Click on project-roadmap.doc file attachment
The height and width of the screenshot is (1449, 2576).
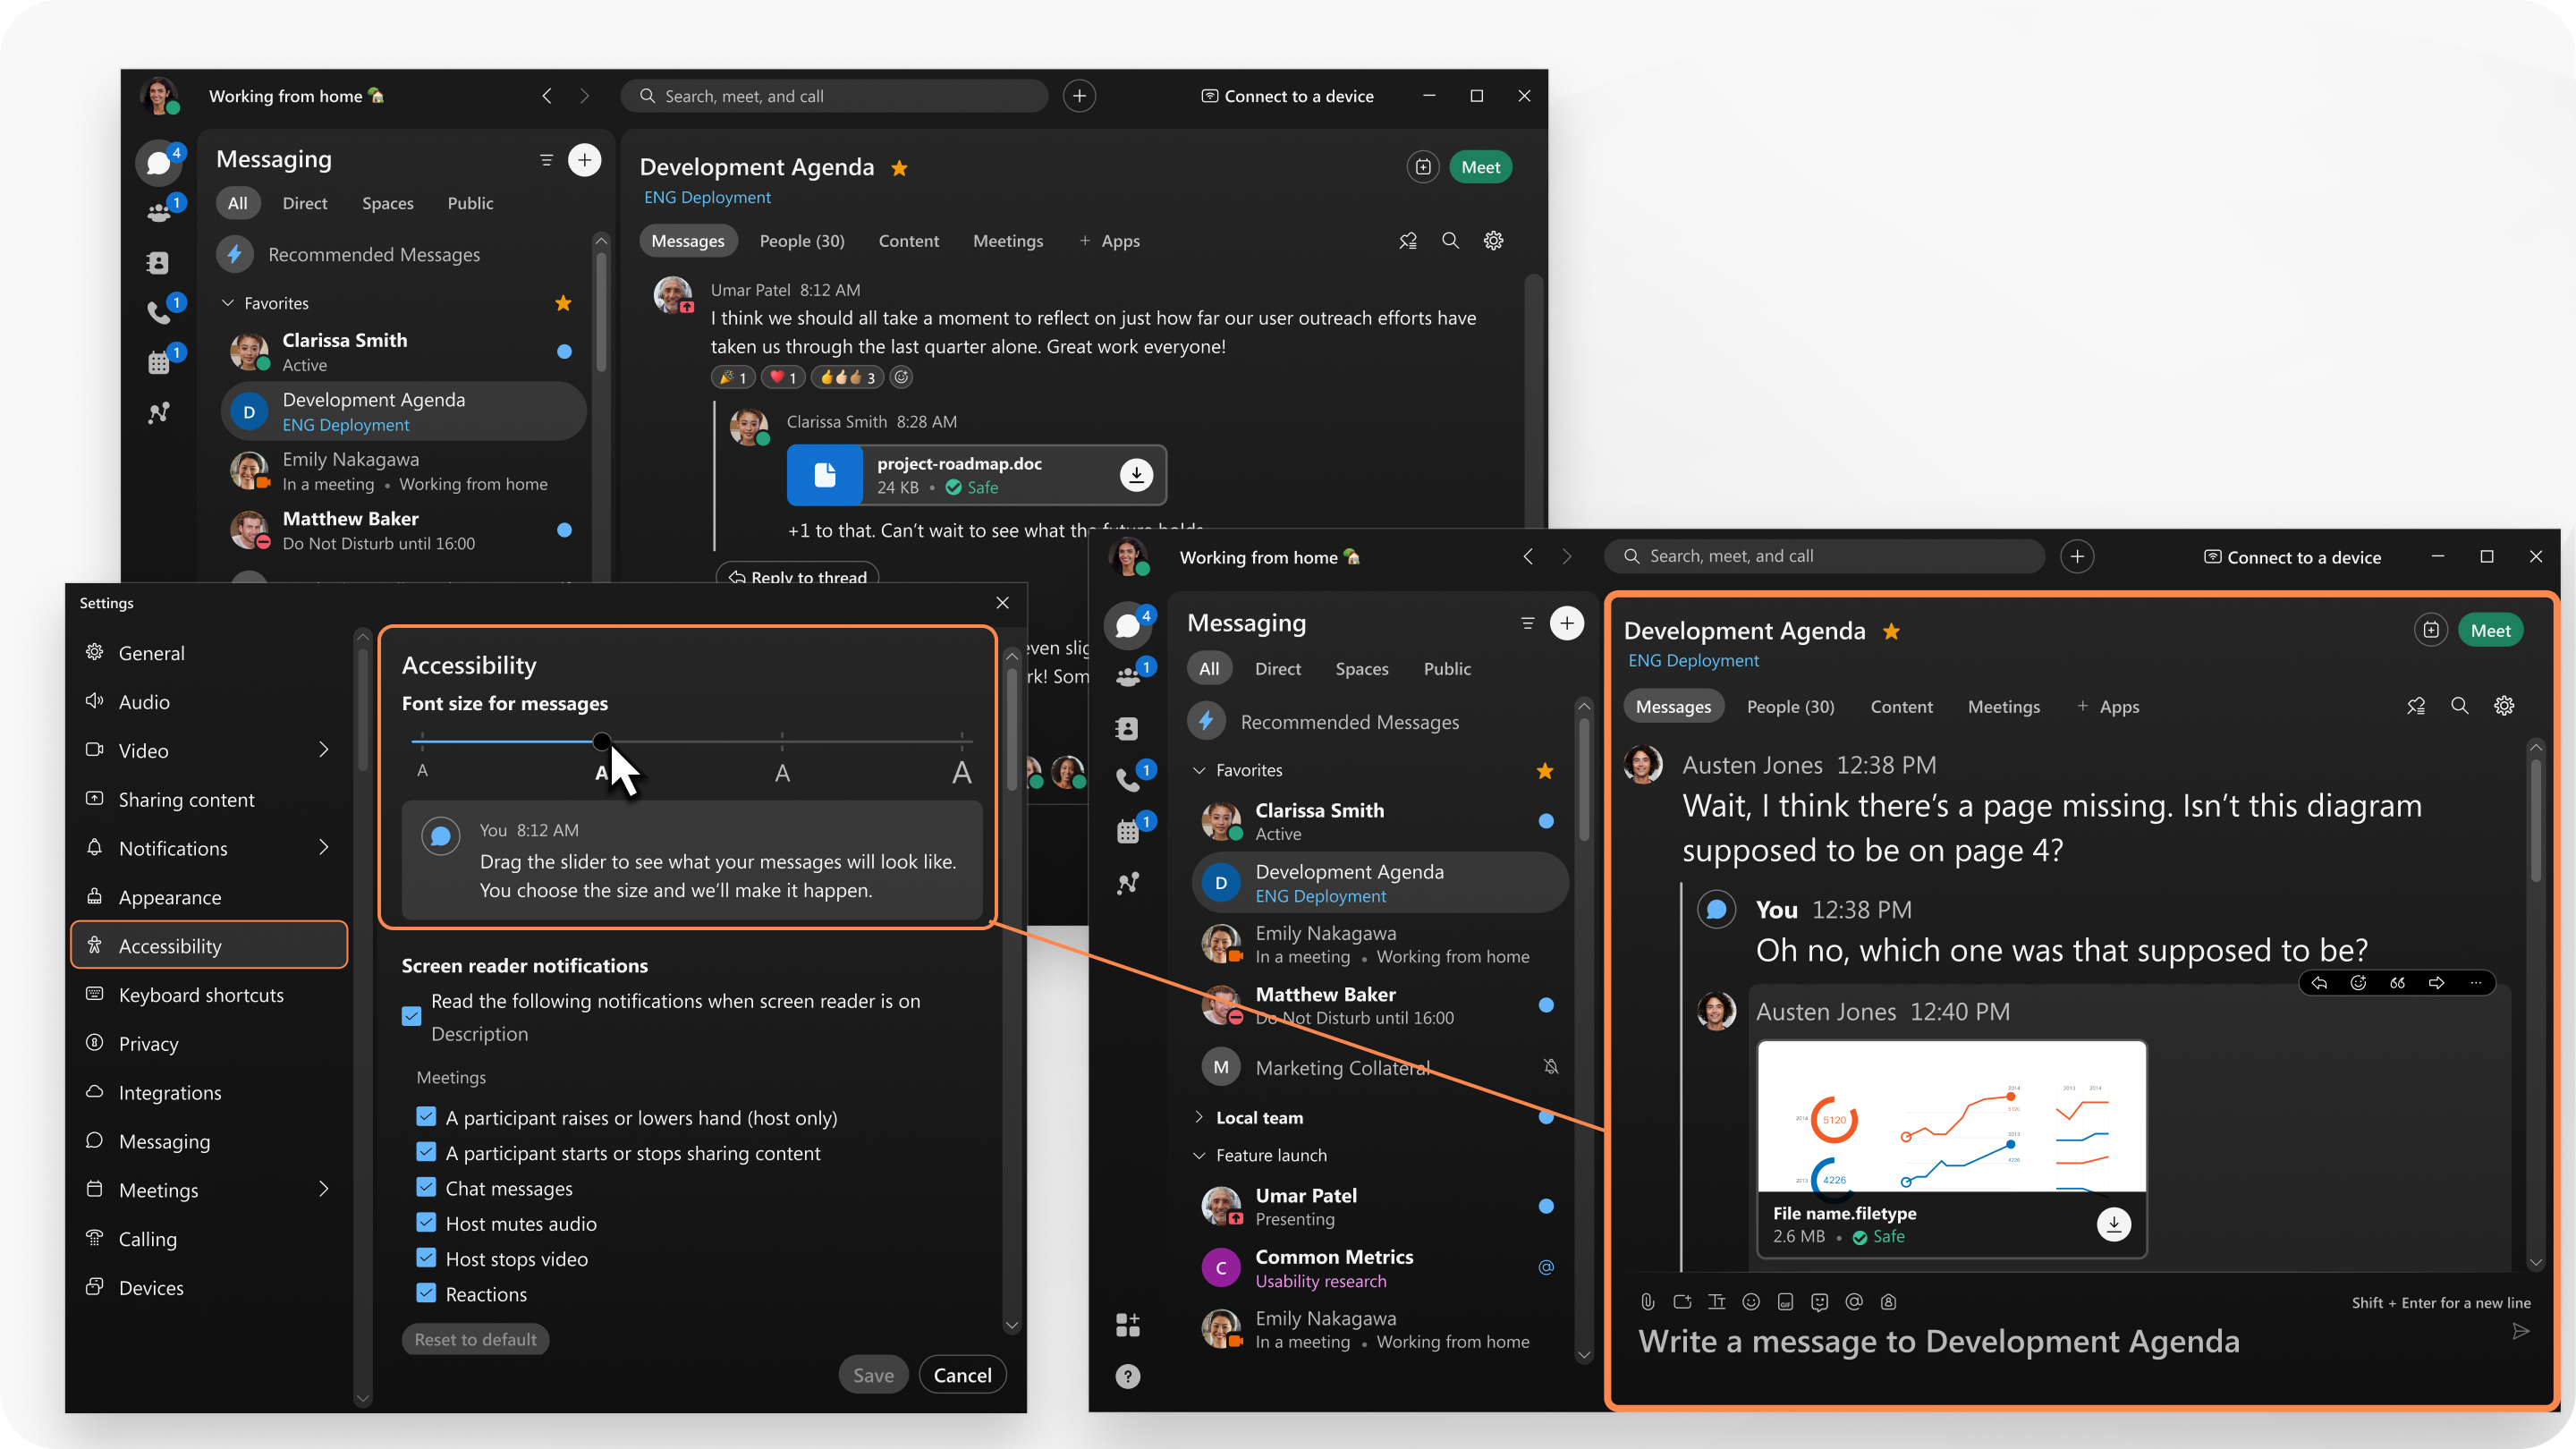click(x=975, y=472)
